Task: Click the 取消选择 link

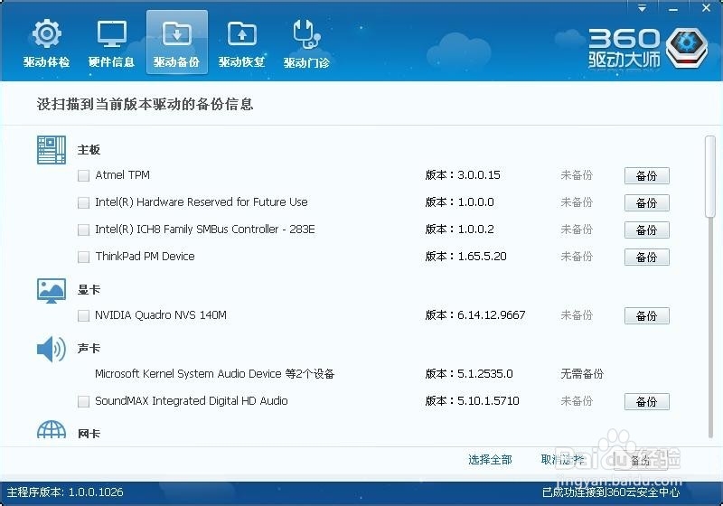Action: [x=562, y=459]
